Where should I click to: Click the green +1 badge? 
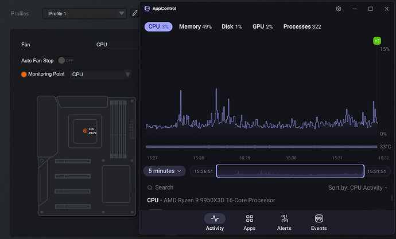[377, 41]
